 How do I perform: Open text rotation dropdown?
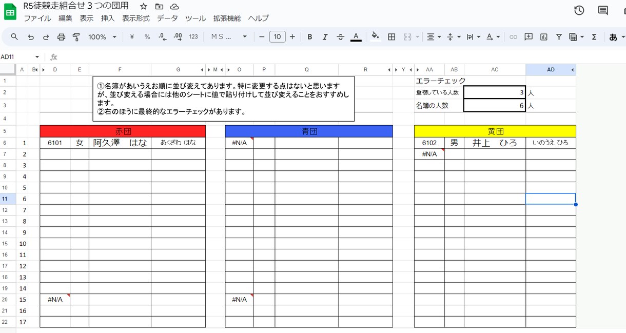coord(493,37)
